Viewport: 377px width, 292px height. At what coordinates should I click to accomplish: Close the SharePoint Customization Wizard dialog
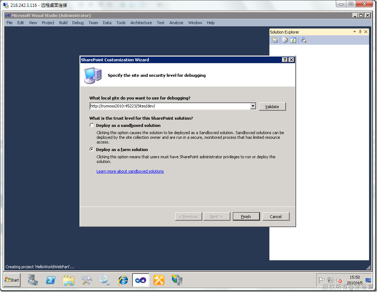tap(291, 60)
